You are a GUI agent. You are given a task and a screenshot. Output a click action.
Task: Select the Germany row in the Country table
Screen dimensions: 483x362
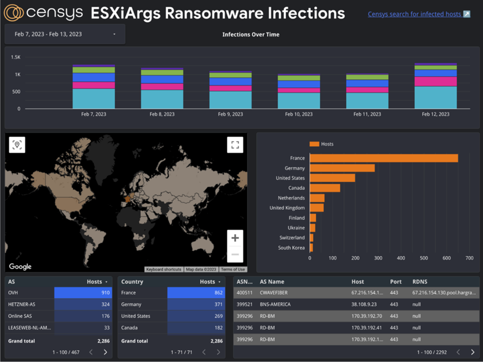click(x=172, y=304)
